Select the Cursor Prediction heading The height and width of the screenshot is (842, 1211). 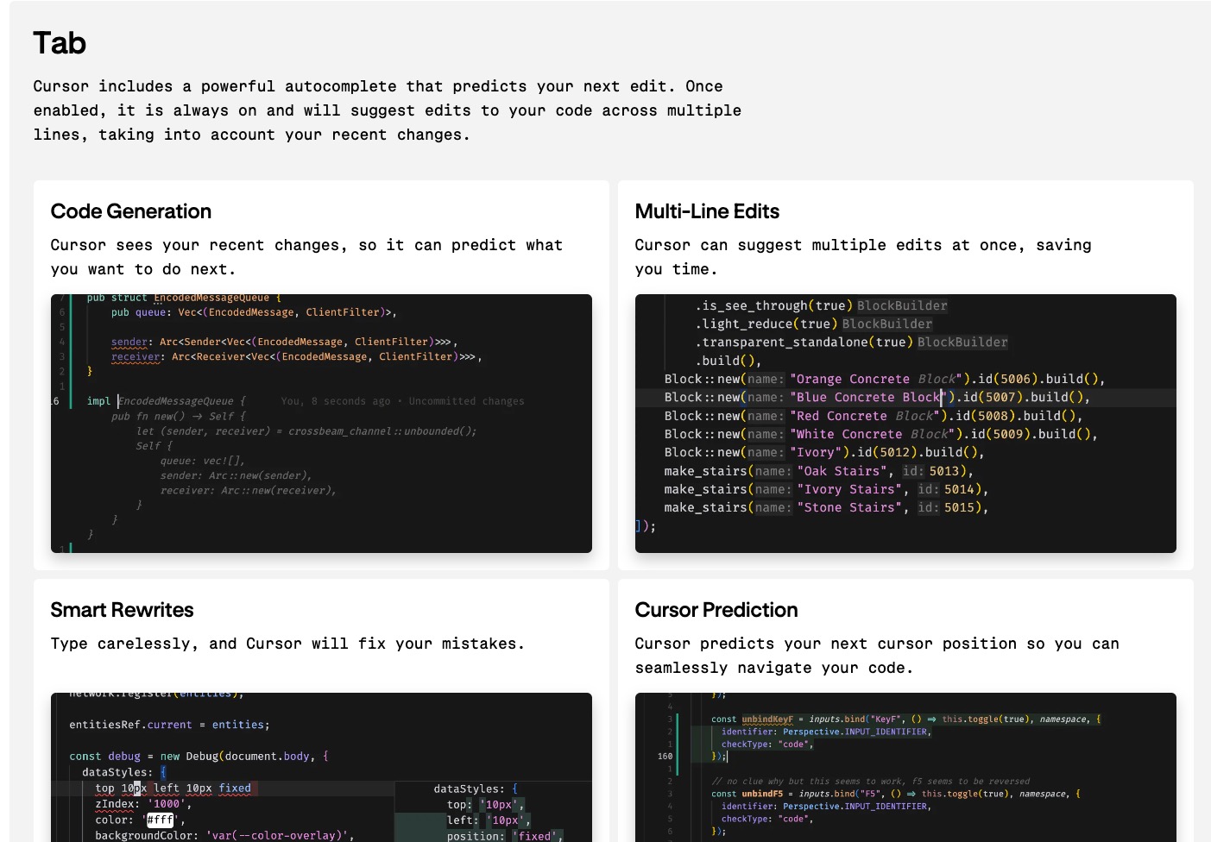click(716, 610)
